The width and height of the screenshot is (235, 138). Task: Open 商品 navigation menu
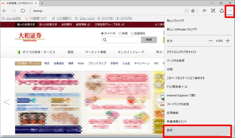pos(71,52)
